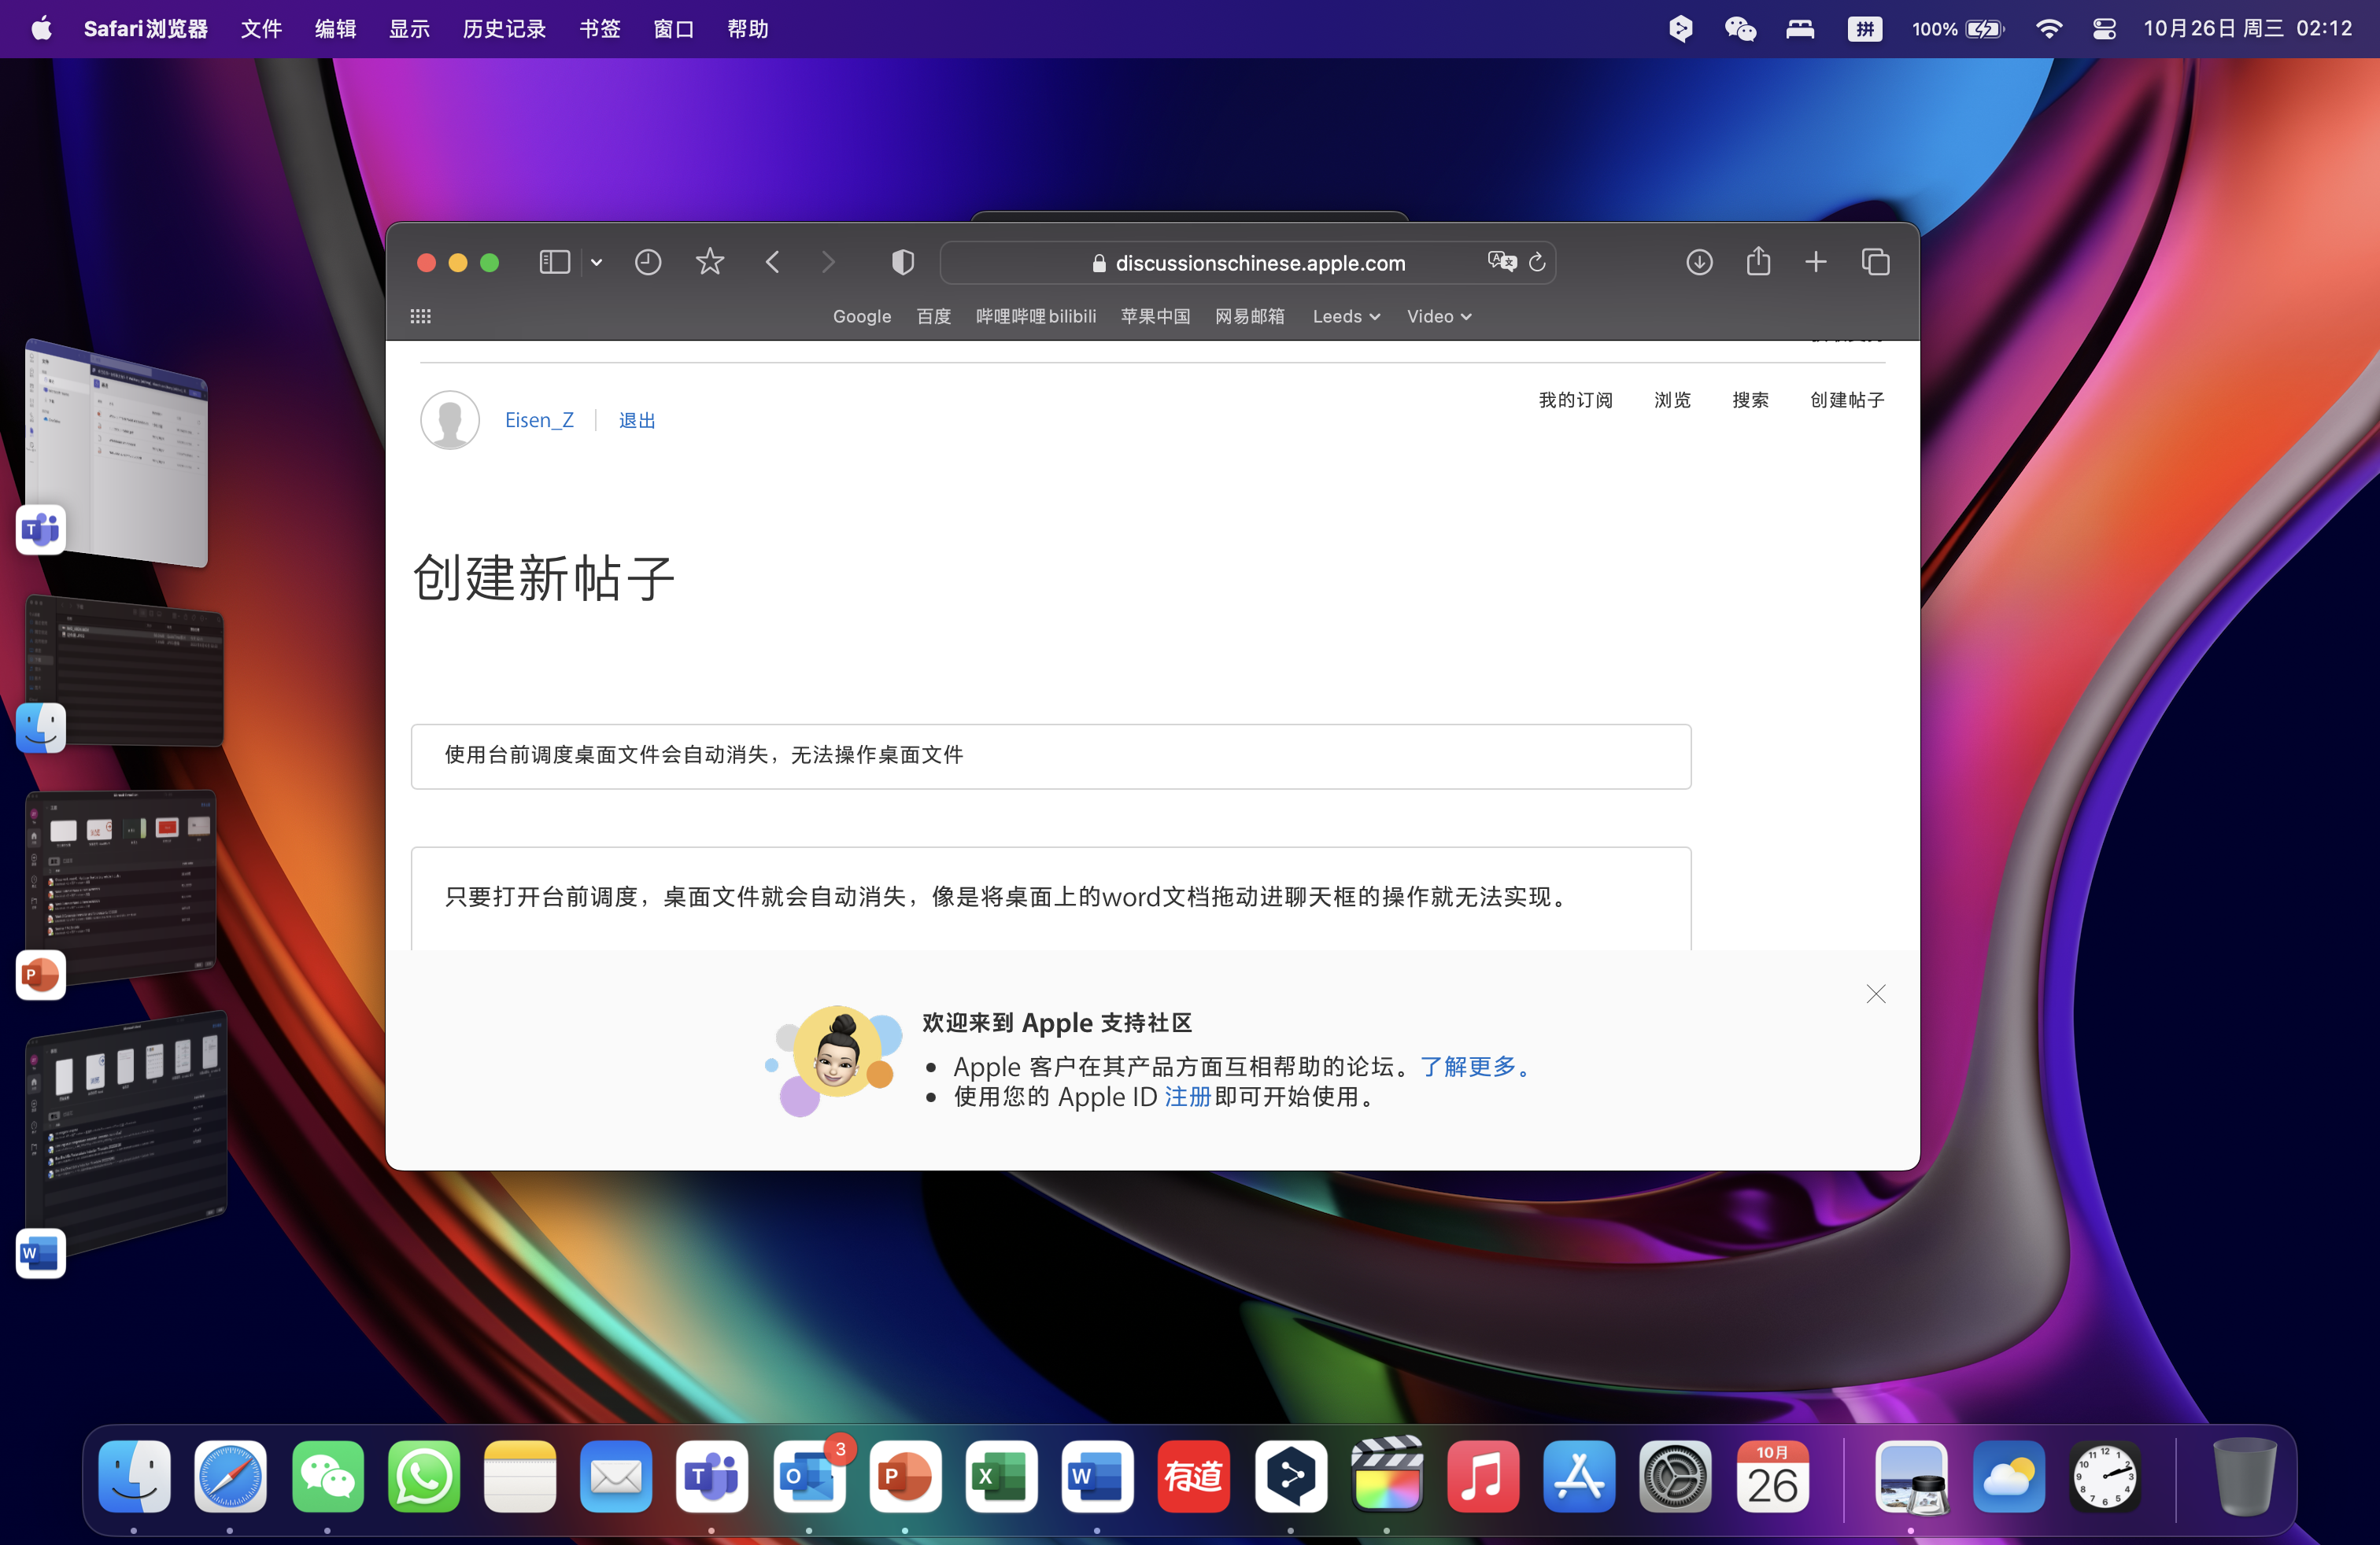
Task: Open Control Center toggle in menu bar
Action: pos(2103,29)
